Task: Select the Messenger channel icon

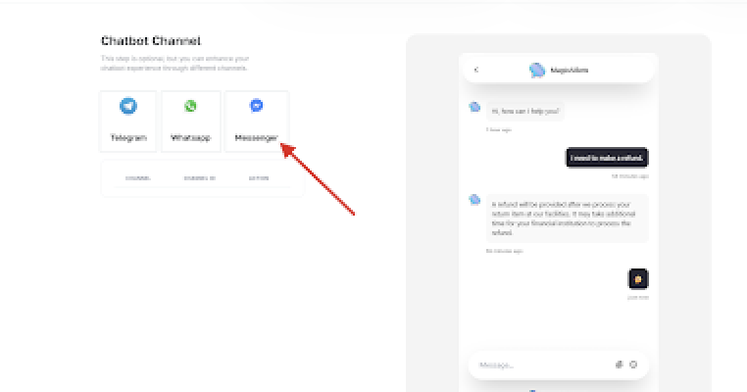Action: 256,106
